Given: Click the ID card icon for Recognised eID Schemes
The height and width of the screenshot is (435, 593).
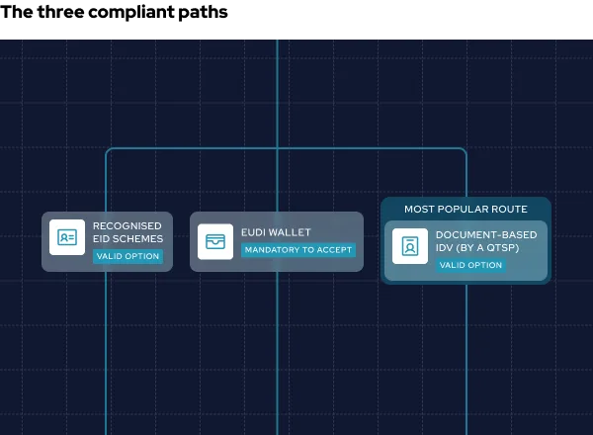Looking at the screenshot, I should pyautogui.click(x=67, y=237).
